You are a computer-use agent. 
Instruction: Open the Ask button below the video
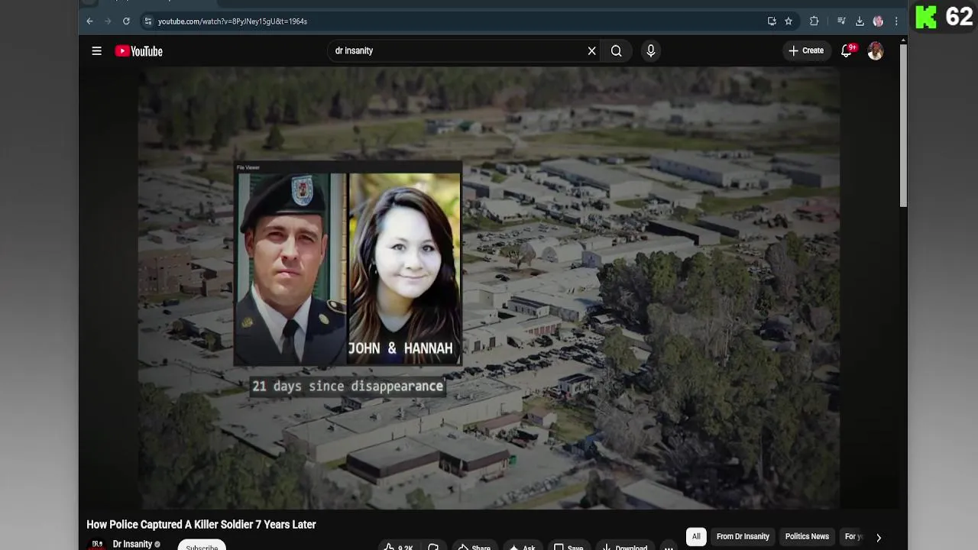tap(523, 546)
